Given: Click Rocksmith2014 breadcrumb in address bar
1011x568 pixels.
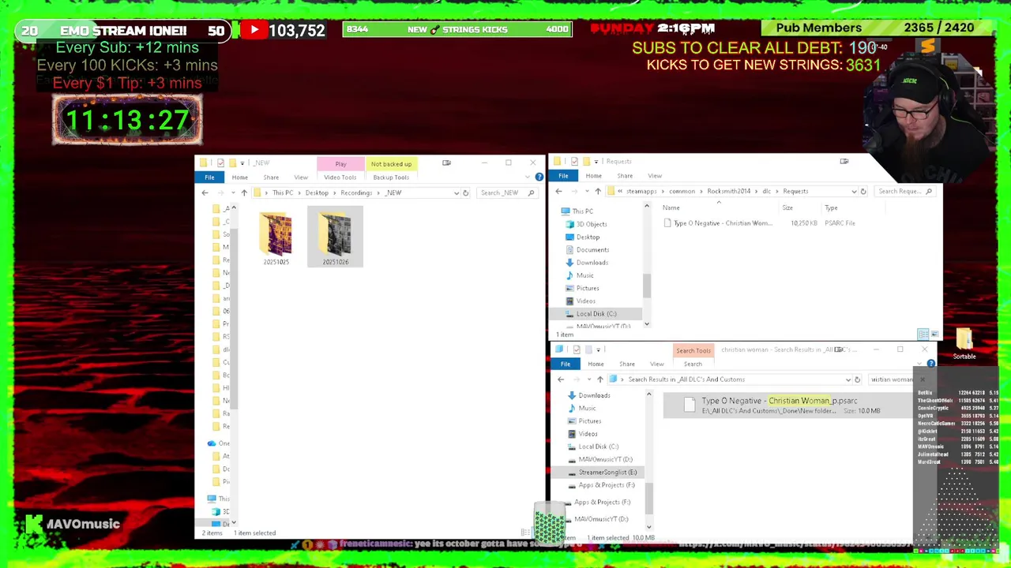Looking at the screenshot, I should pos(728,191).
